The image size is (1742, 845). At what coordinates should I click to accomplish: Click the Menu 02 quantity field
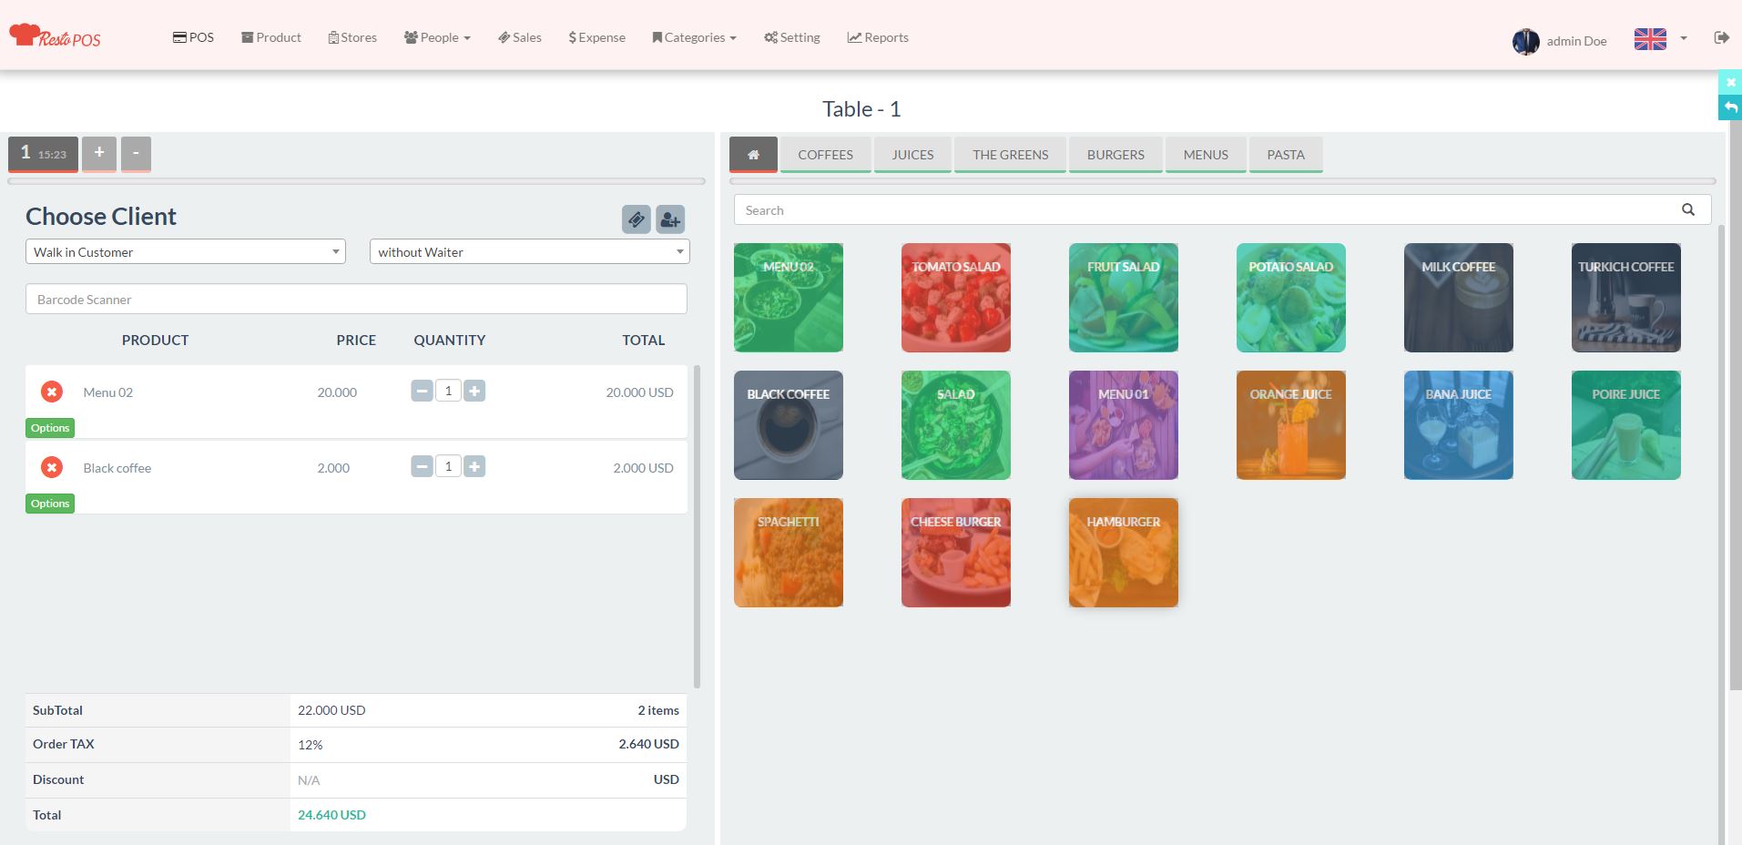coord(448,392)
